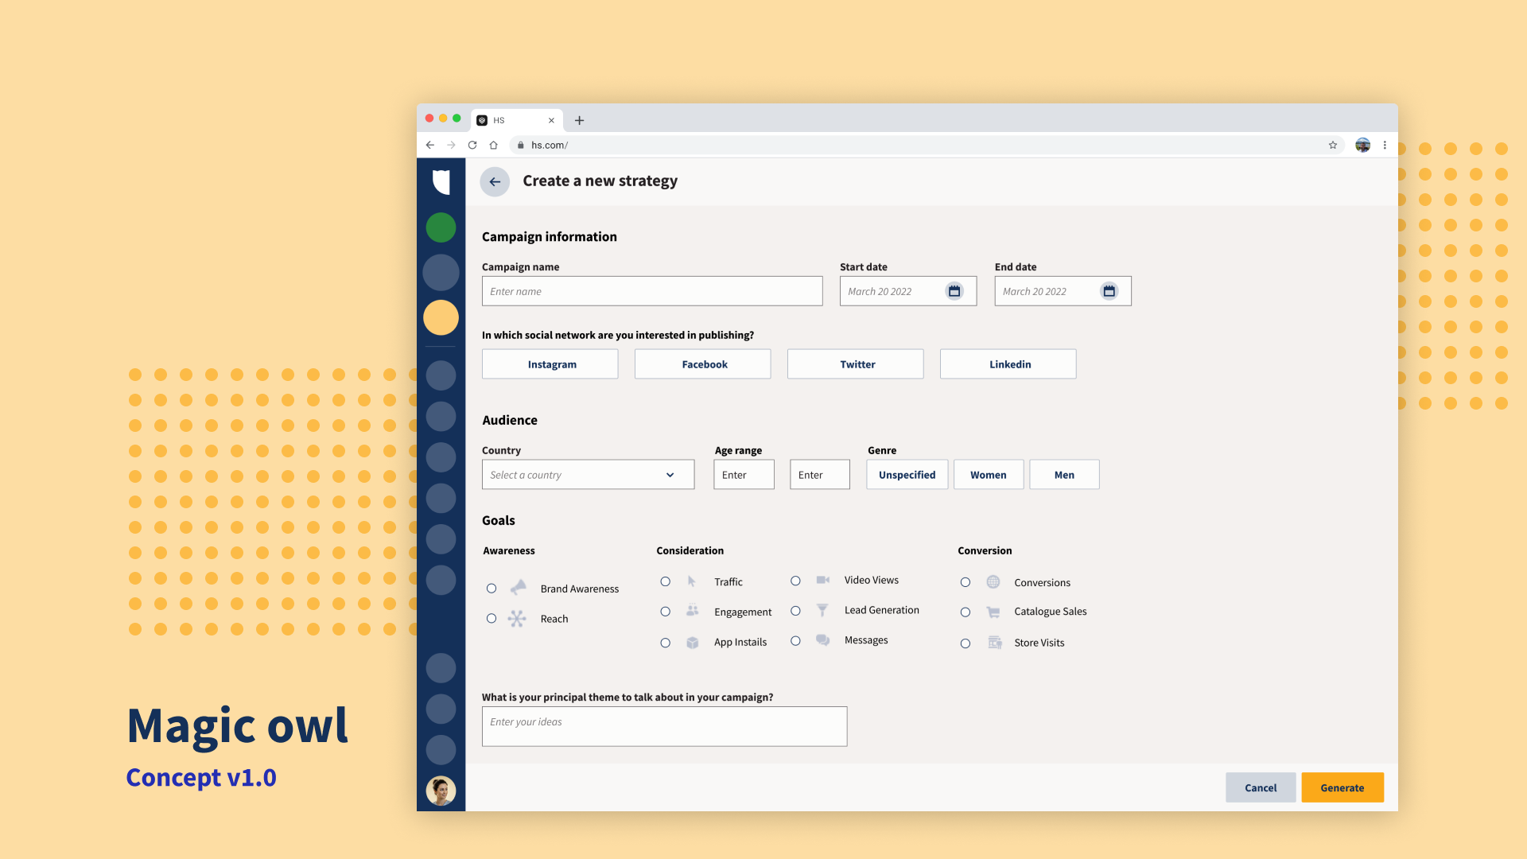The width and height of the screenshot is (1527, 859).
Task: Choose the Catalogue Sales radio option
Action: click(966, 612)
